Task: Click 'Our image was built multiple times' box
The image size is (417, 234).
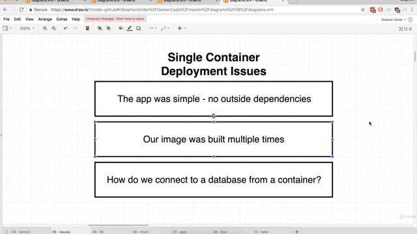Action: click(214, 139)
